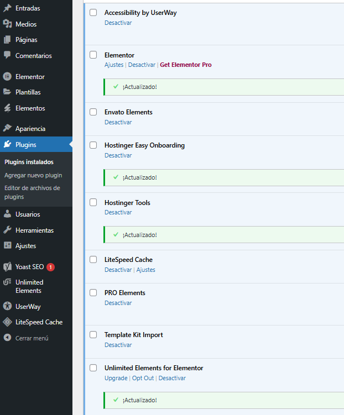Click the Yoast SEO logo icon
Image resolution: width=344 pixels, height=415 pixels.
7,266
